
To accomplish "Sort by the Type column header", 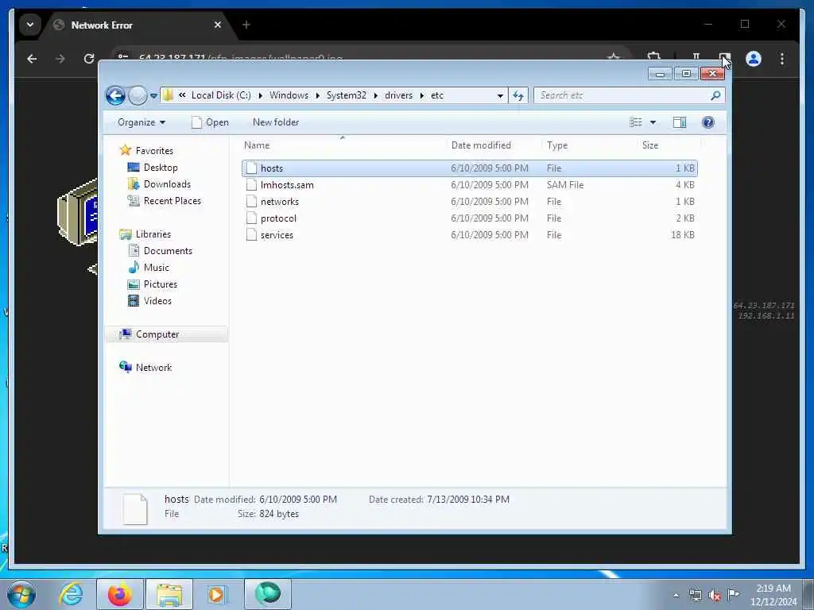I will pos(589,146).
